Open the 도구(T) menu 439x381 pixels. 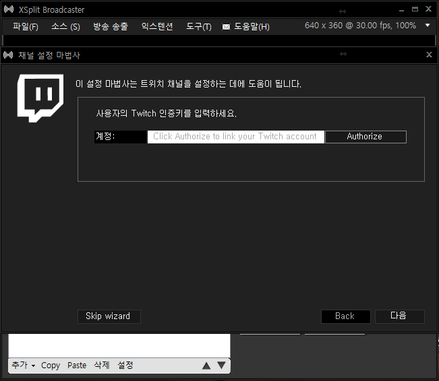(199, 27)
